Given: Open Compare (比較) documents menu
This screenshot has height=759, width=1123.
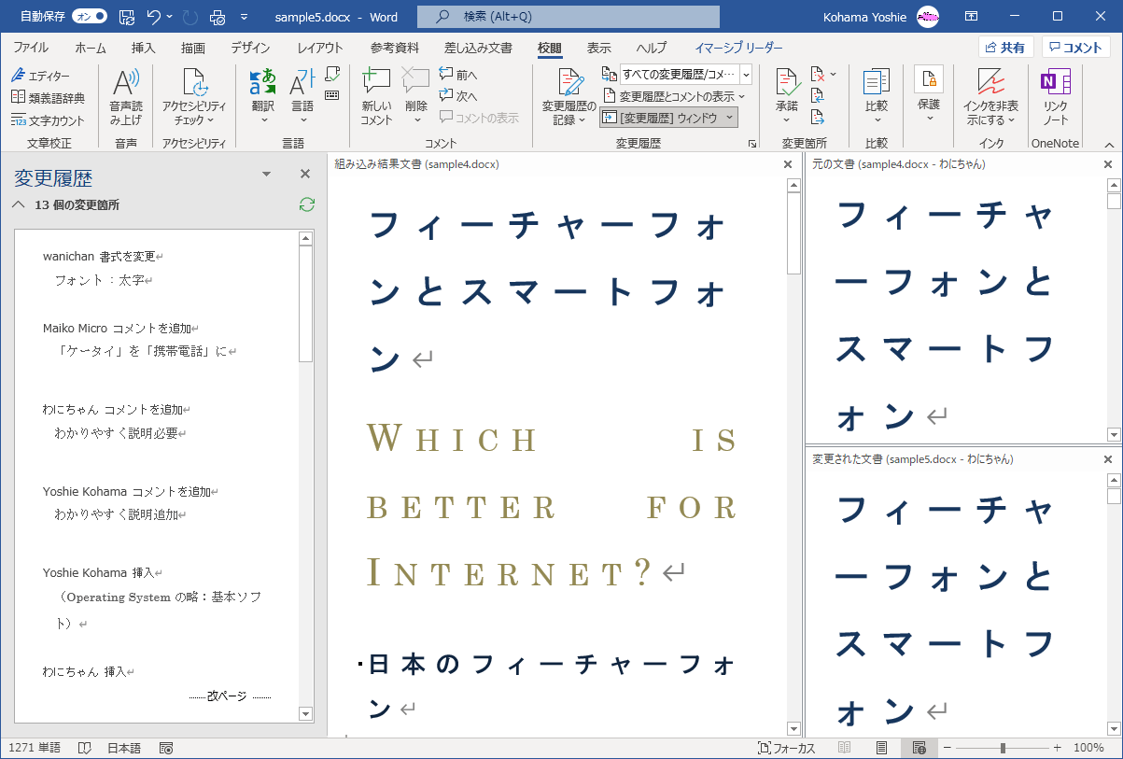Looking at the screenshot, I should 877,98.
